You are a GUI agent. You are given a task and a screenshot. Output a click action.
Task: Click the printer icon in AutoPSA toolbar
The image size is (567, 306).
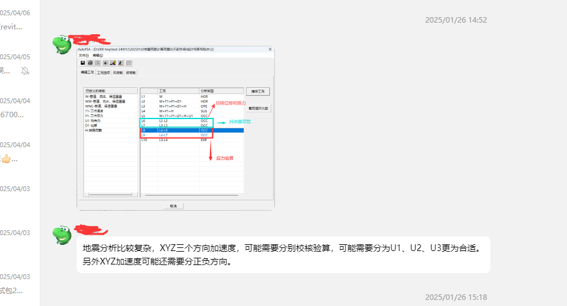[x=90, y=63]
